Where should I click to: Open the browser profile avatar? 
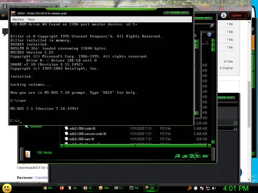tap(224, 15)
